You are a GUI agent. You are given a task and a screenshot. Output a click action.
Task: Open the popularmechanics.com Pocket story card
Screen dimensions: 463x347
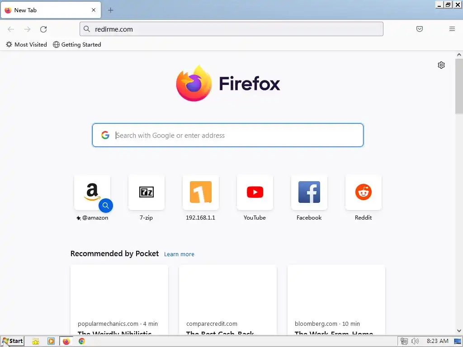point(119,300)
